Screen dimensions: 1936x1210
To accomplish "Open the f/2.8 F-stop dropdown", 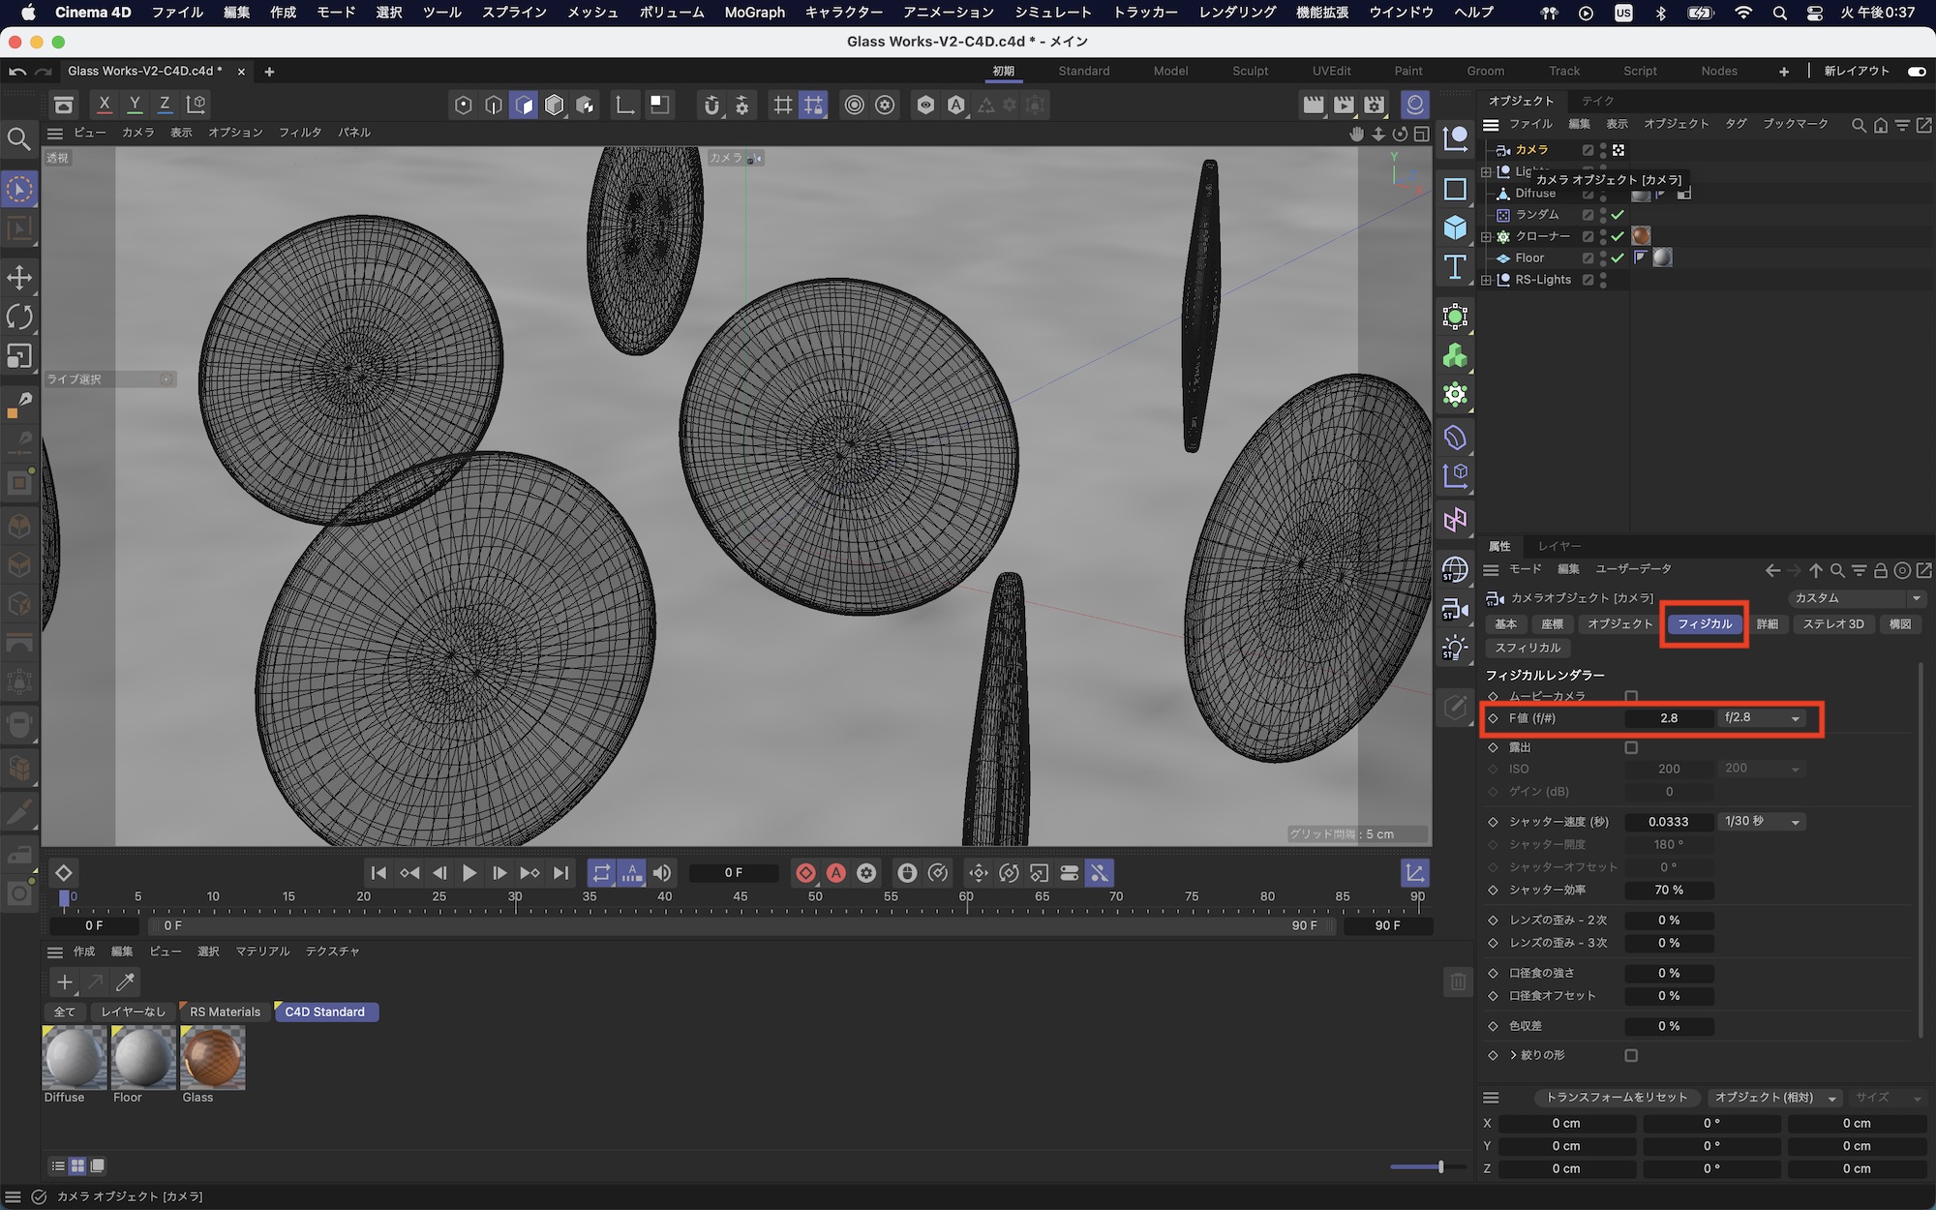I will pos(1762,718).
